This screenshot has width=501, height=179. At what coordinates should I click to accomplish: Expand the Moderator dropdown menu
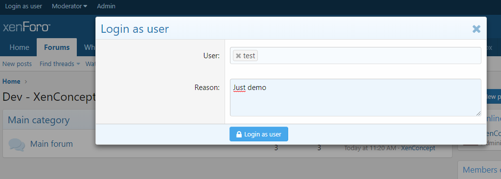click(x=69, y=6)
